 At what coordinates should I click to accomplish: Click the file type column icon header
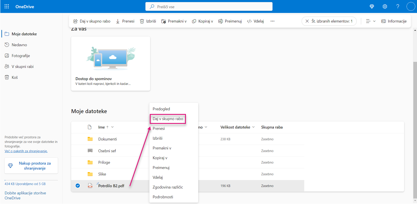click(90, 127)
